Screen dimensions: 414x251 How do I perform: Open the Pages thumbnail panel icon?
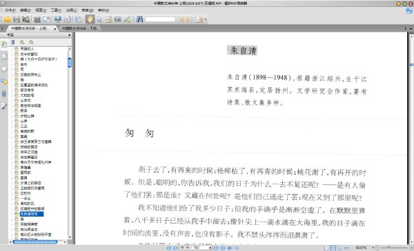4,56
